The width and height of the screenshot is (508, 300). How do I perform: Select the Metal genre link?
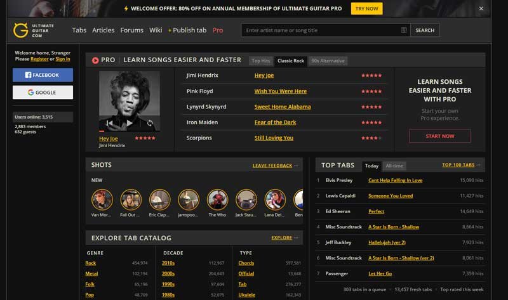91,274
